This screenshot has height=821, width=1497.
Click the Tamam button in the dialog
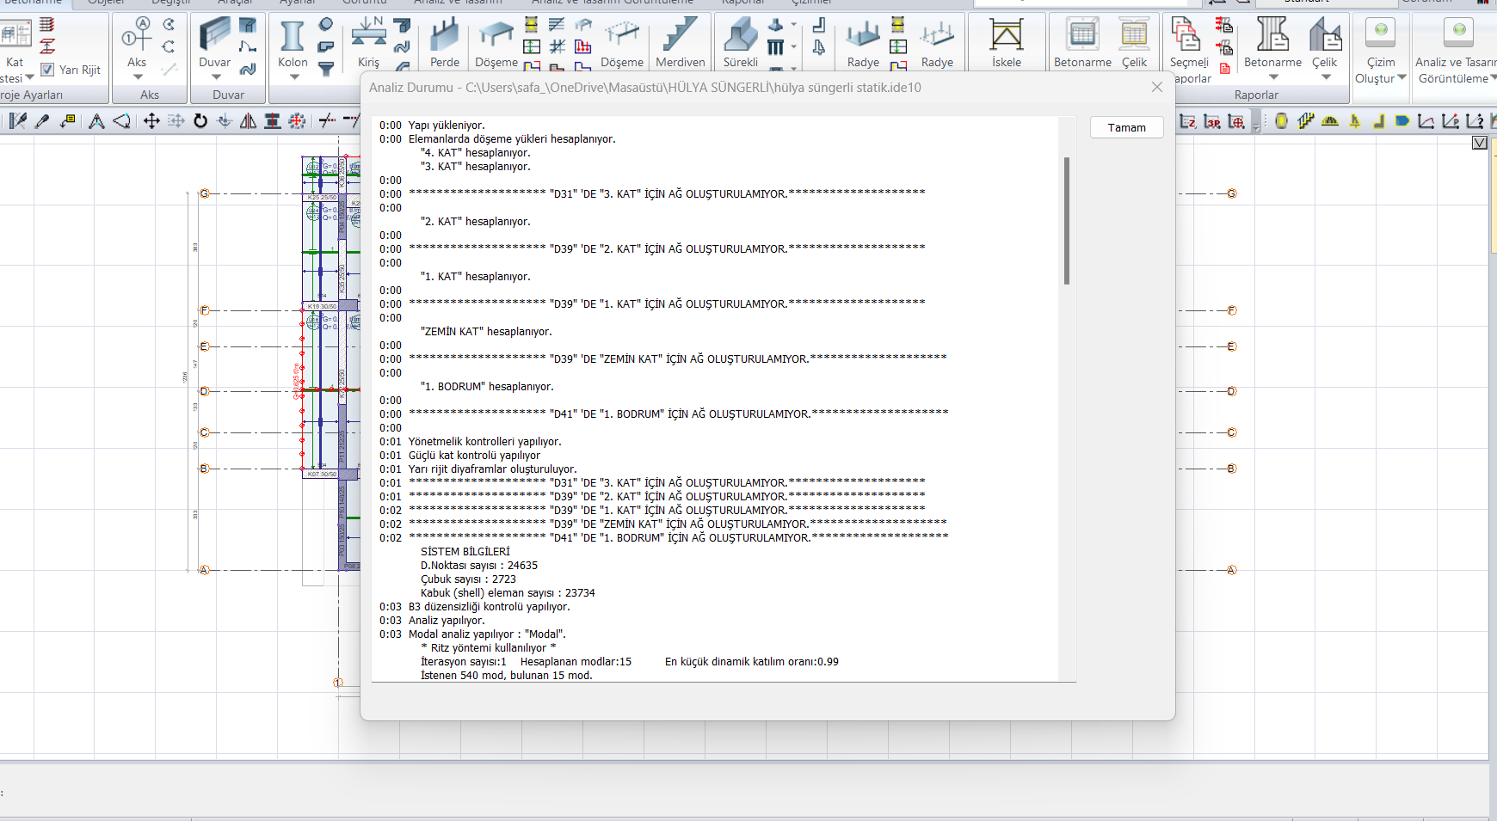[x=1126, y=127]
